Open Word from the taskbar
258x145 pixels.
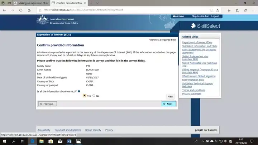pos(69,141)
